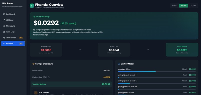Click the bar chart icon by Cost by Model
This screenshot has width=201, height=95.
[119, 64]
